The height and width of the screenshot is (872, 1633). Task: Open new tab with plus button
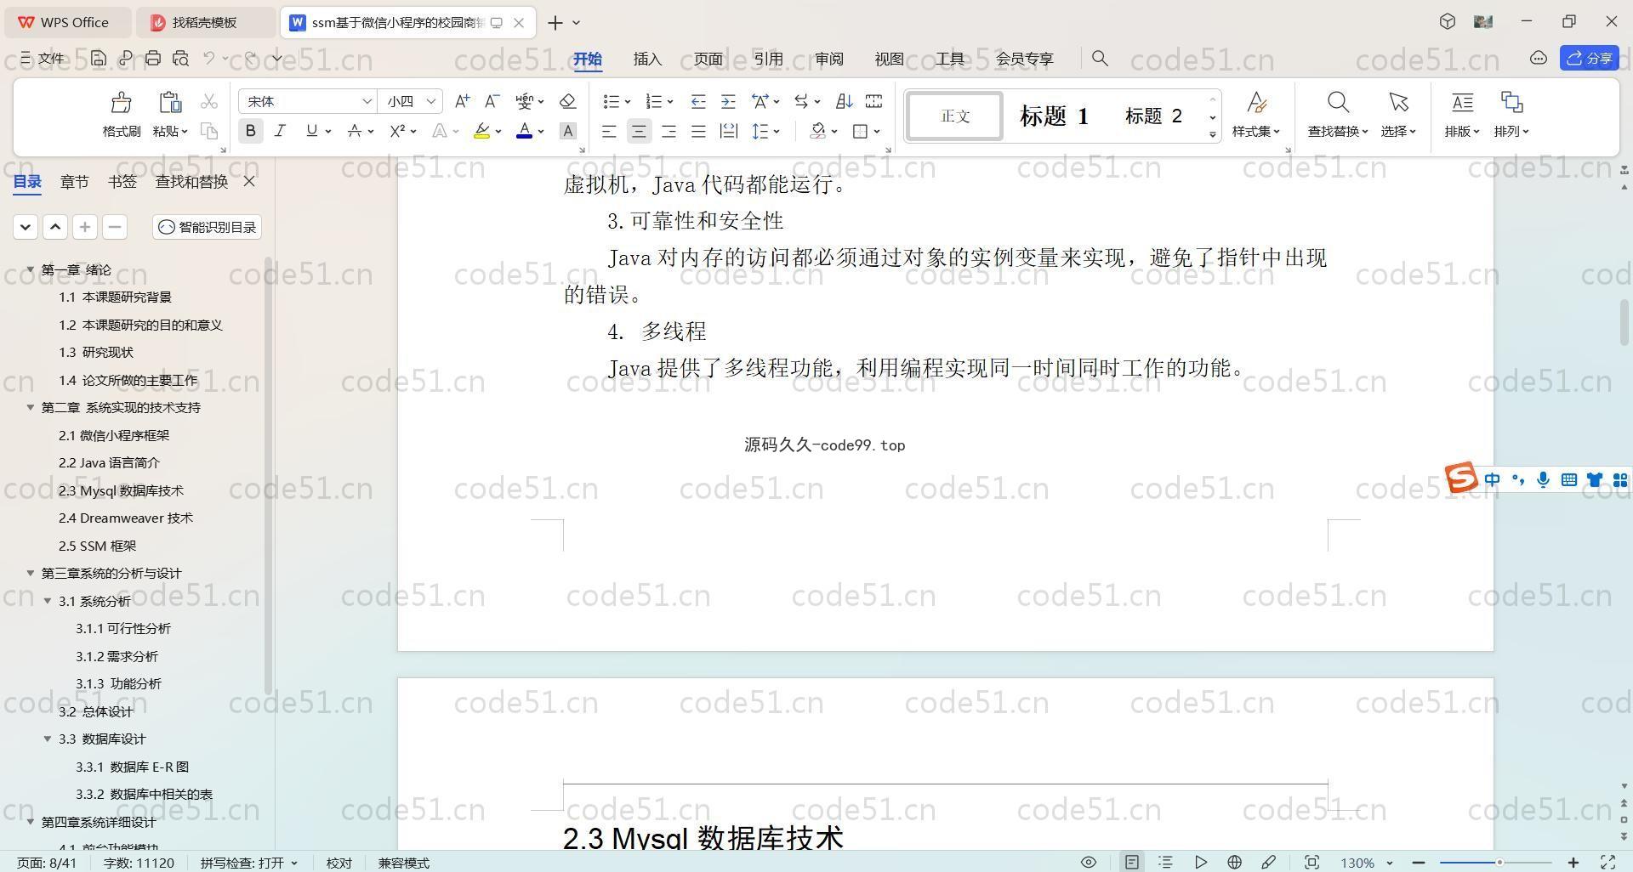coord(555,23)
